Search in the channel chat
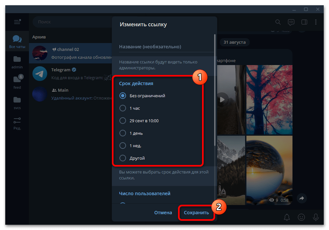 tap(278, 22)
